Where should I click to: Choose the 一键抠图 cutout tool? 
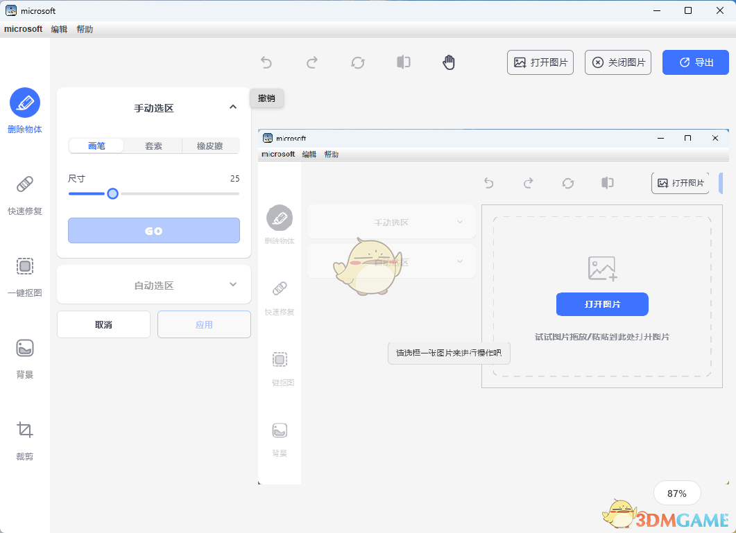coord(25,266)
